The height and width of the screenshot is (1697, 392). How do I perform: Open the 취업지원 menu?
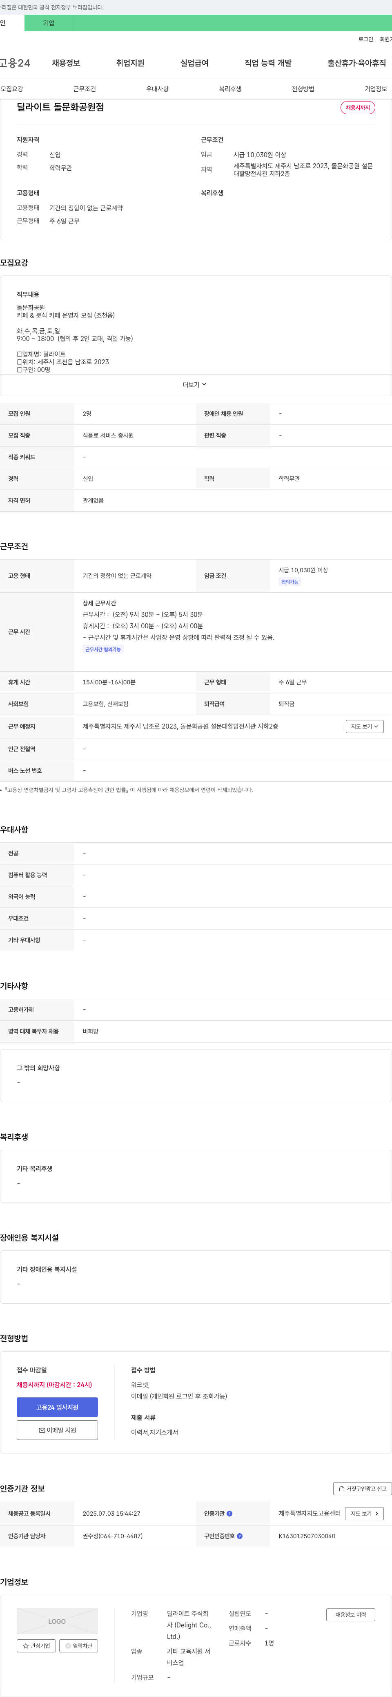pos(130,63)
